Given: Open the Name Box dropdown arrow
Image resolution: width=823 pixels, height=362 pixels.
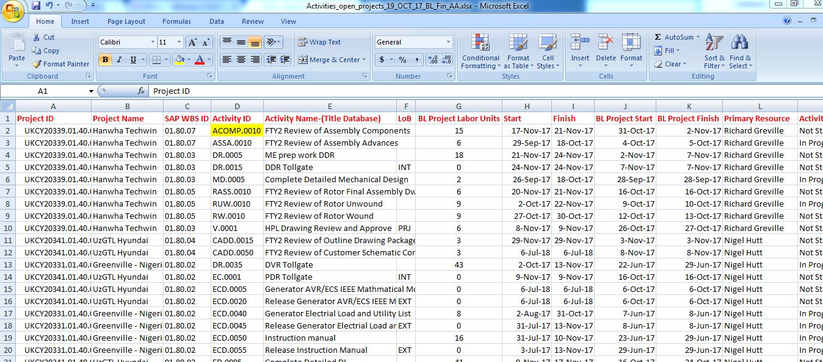Looking at the screenshot, I should (91, 91).
